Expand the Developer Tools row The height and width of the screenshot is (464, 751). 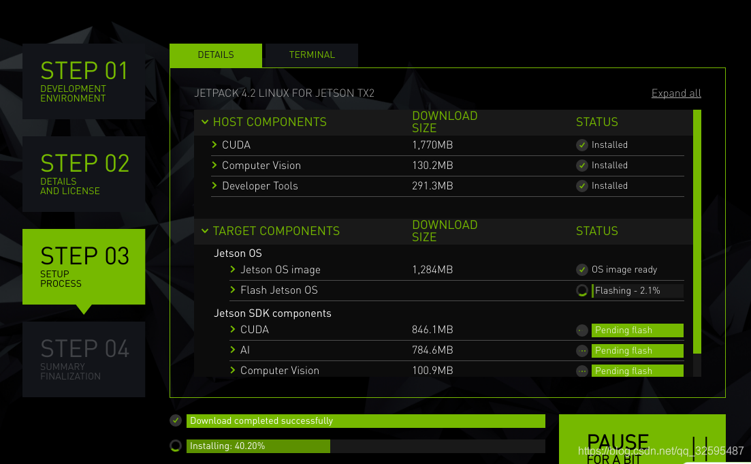[214, 185]
